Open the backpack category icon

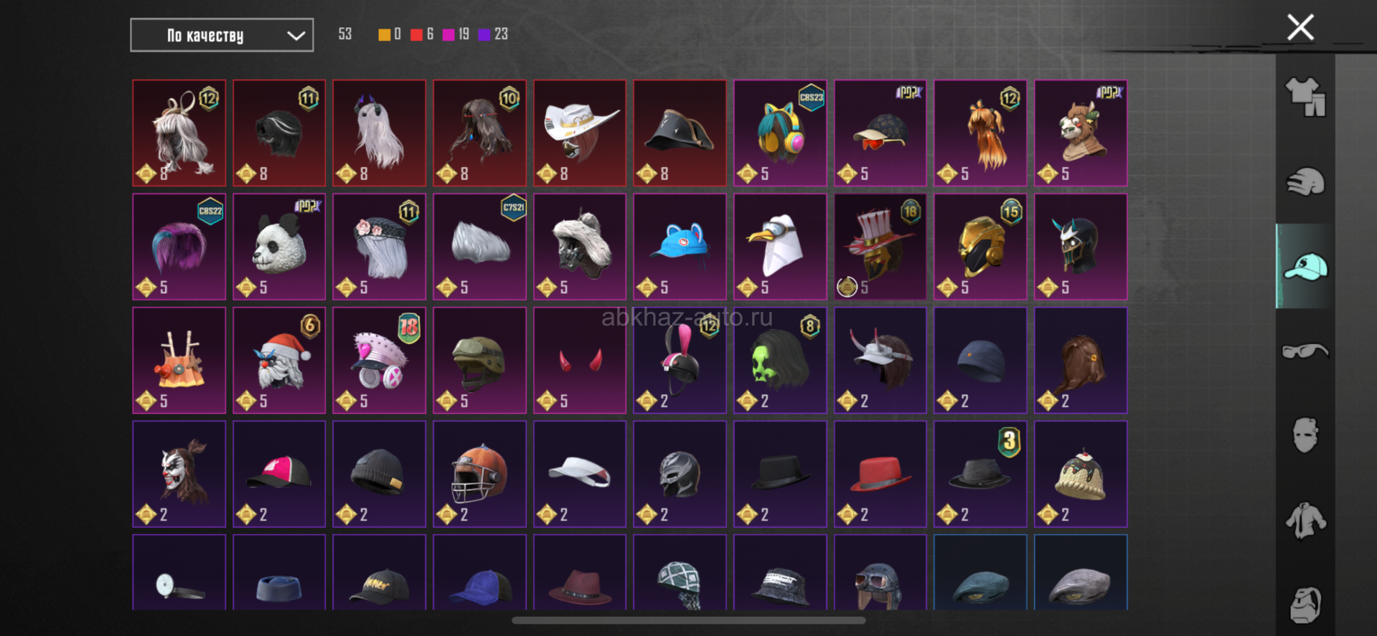[1305, 605]
